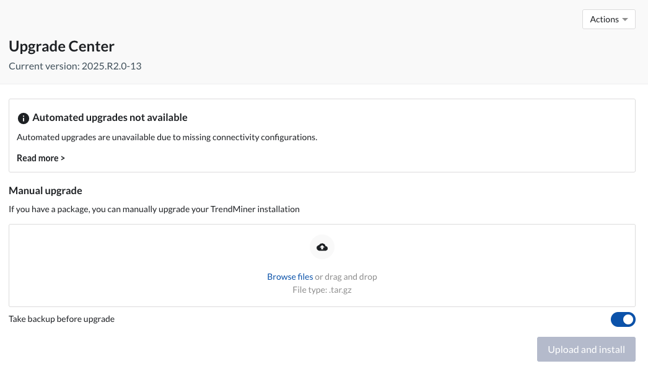Screen dimensions: 648x379
Task: Switch the backup-before-upgrade option
Action: (x=623, y=319)
